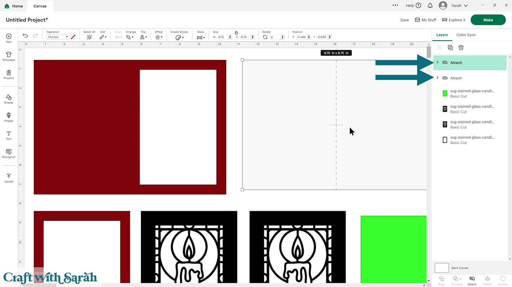
Task: Select the green square on canvas
Action: [394, 249]
